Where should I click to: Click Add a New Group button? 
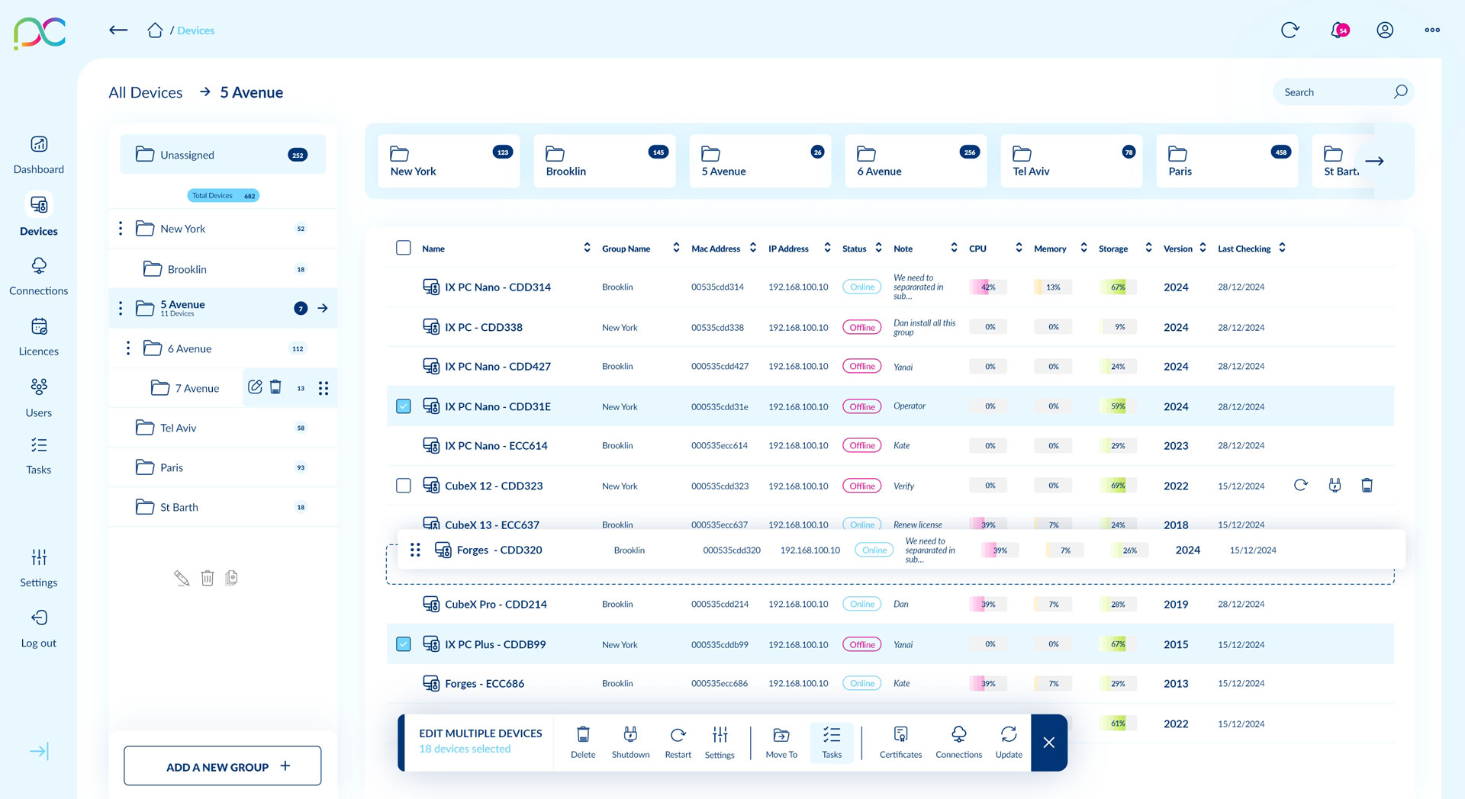pyautogui.click(x=222, y=766)
